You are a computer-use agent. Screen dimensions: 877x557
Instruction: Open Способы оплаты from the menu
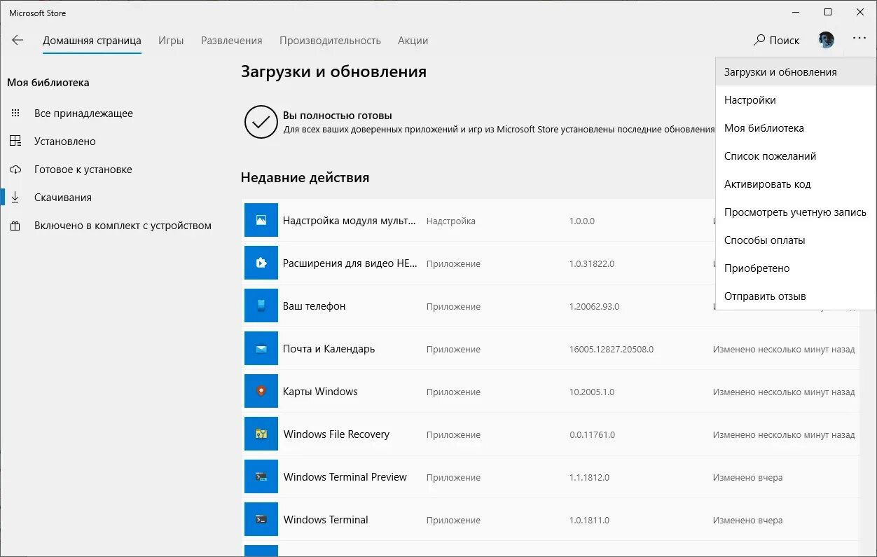pos(796,240)
